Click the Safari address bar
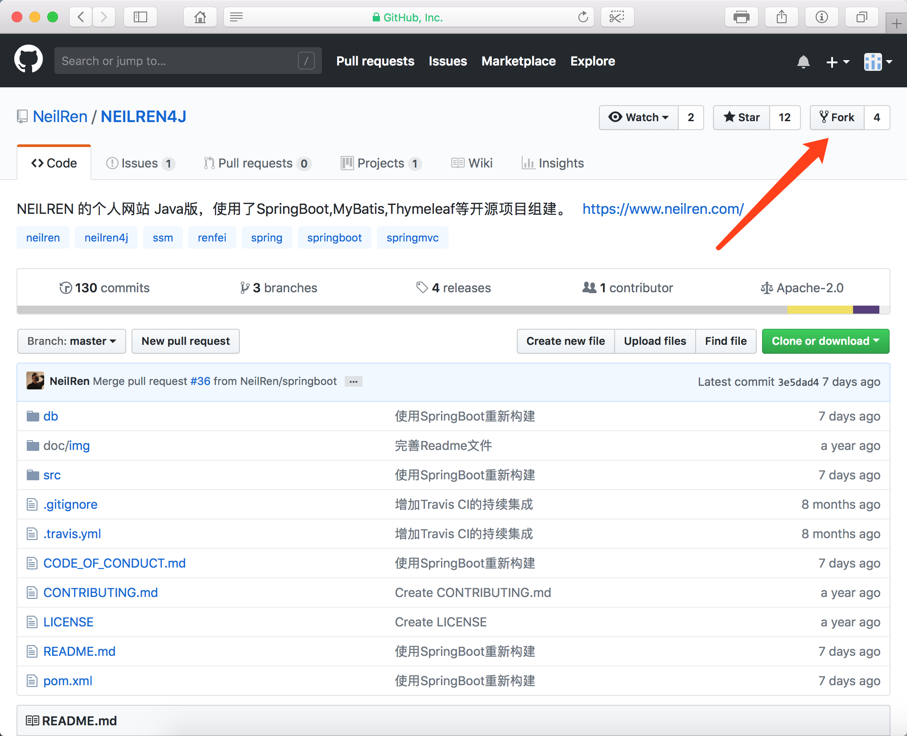This screenshot has height=736, width=907. coord(409,17)
